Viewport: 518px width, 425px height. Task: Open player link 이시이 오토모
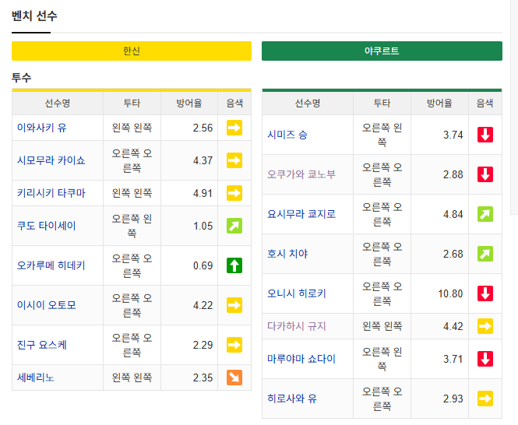tap(46, 305)
